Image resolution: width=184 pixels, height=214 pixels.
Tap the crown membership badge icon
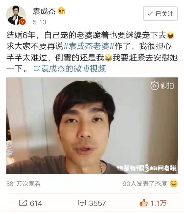(x=61, y=11)
